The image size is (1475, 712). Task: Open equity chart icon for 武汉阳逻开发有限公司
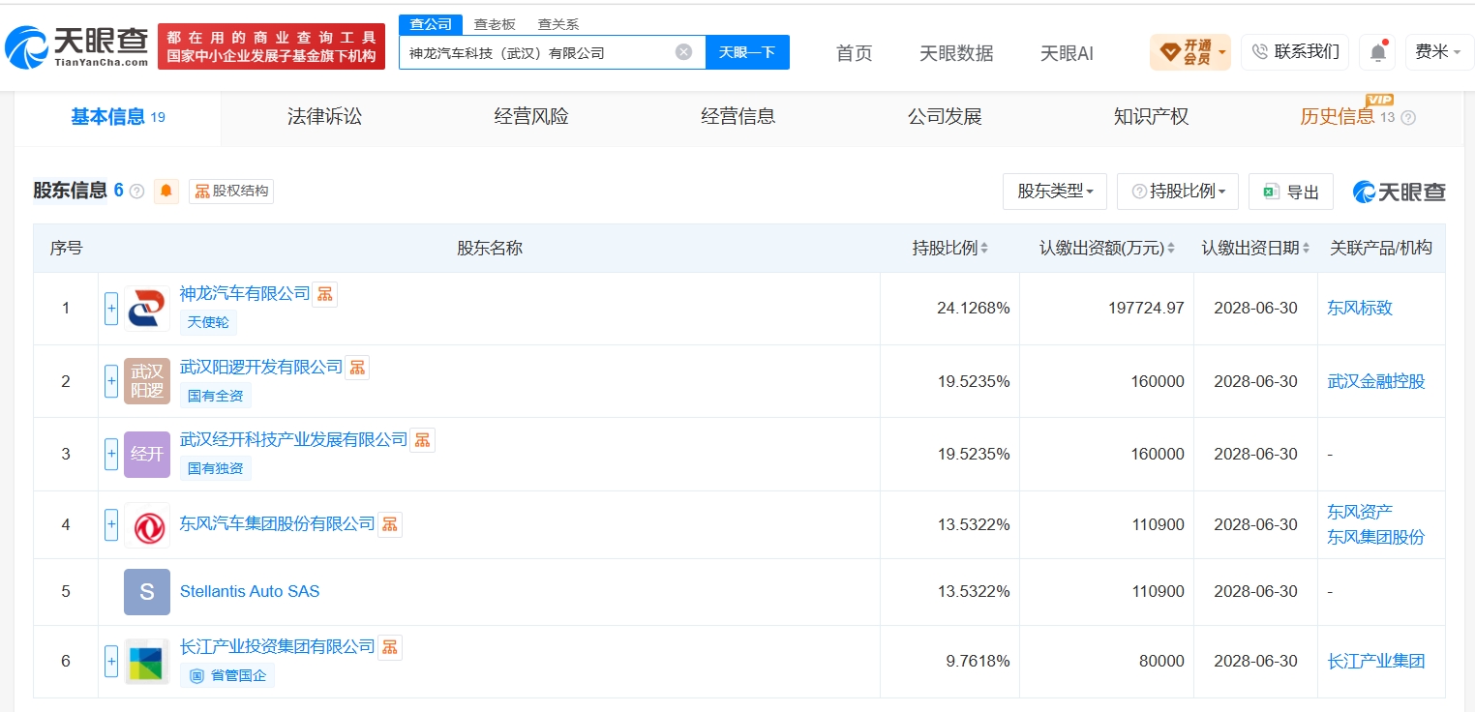tap(357, 368)
